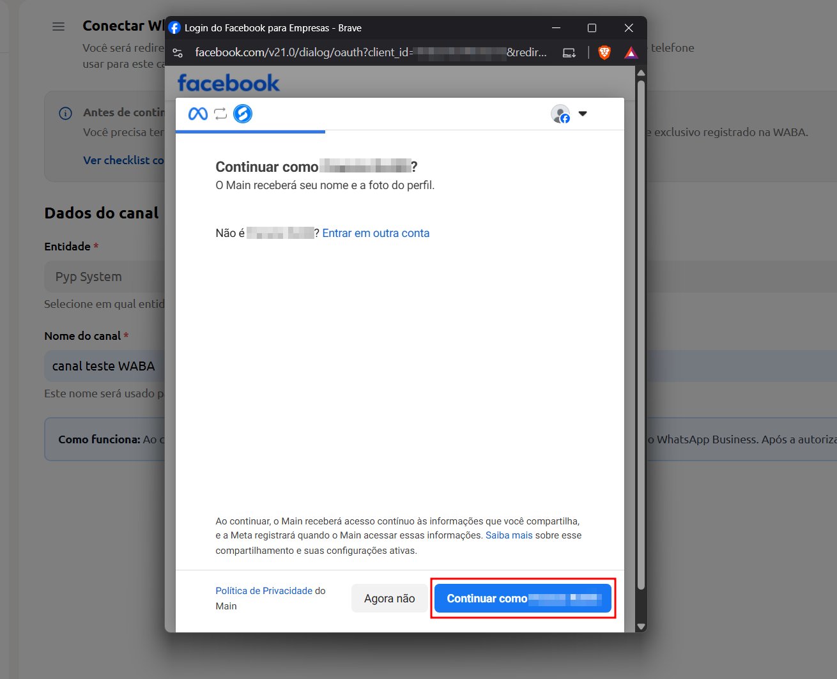Click the 'Agora não' button

coord(390,599)
